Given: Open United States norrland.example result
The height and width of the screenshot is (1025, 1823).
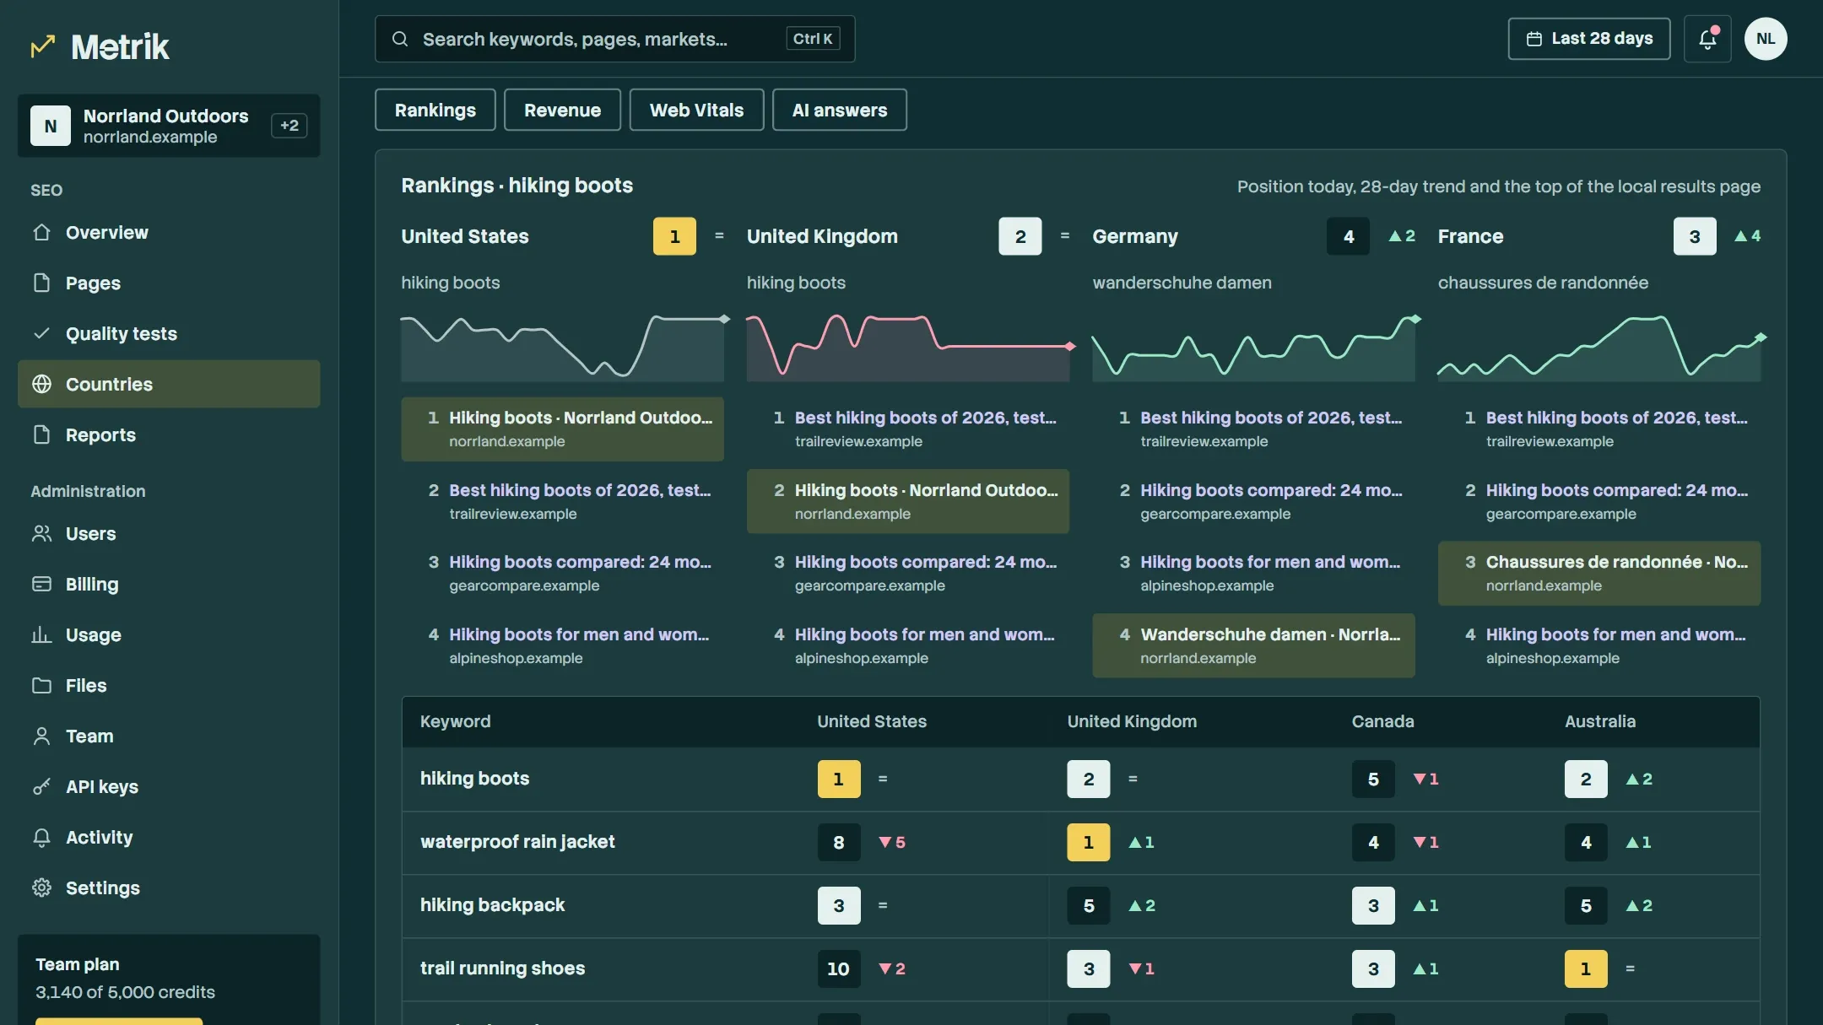Looking at the screenshot, I should [x=562, y=429].
